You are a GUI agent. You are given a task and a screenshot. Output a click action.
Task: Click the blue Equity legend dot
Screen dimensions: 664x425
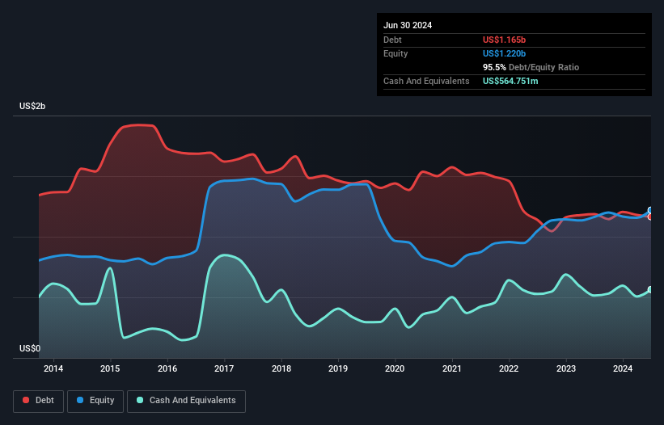tap(80, 400)
